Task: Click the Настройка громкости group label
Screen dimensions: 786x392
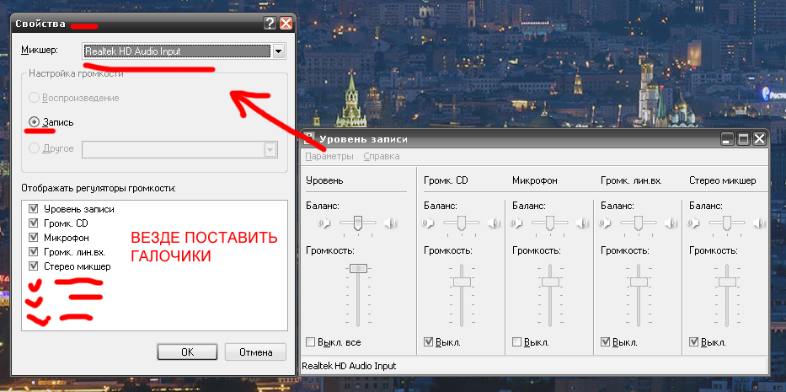Action: click(76, 74)
